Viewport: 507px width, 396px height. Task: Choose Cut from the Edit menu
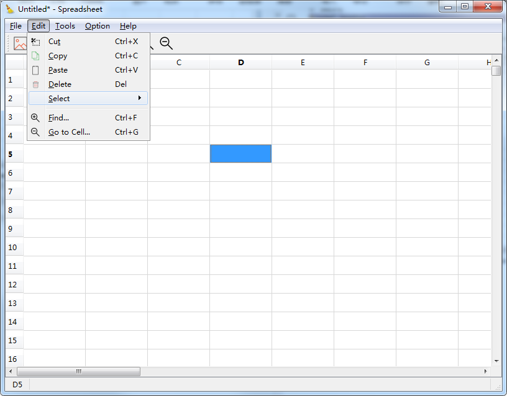[x=88, y=42]
